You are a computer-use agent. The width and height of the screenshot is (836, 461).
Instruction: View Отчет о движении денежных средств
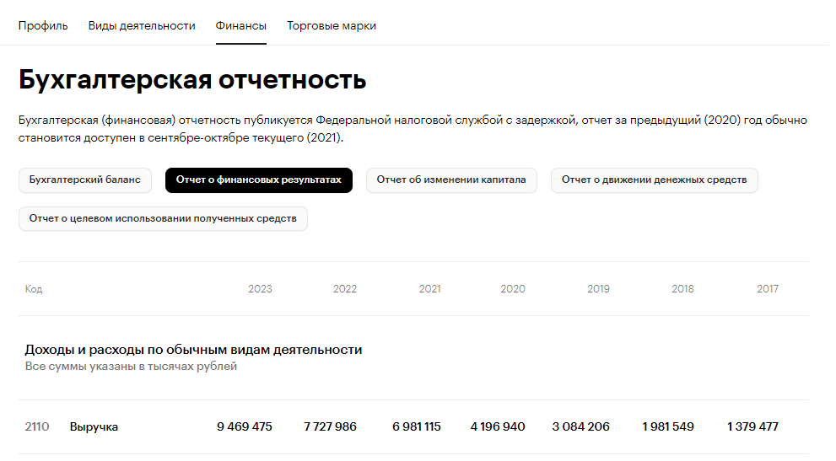[x=654, y=180]
